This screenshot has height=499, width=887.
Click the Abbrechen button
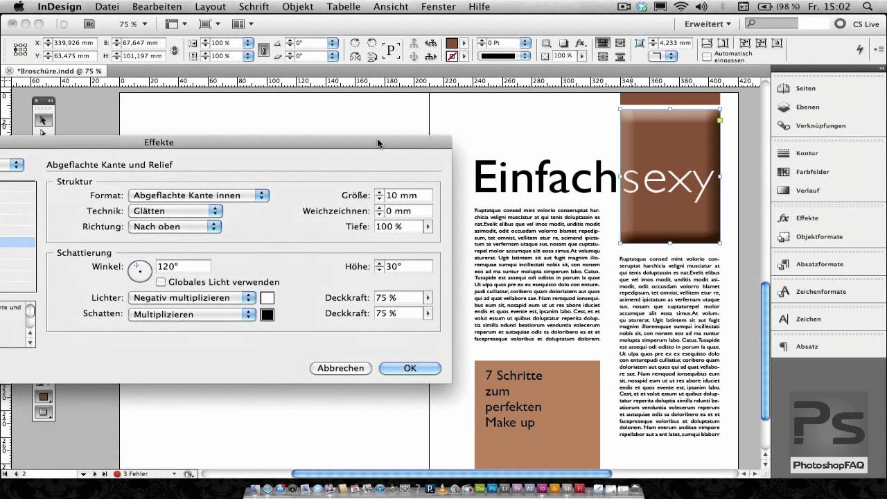[341, 368]
